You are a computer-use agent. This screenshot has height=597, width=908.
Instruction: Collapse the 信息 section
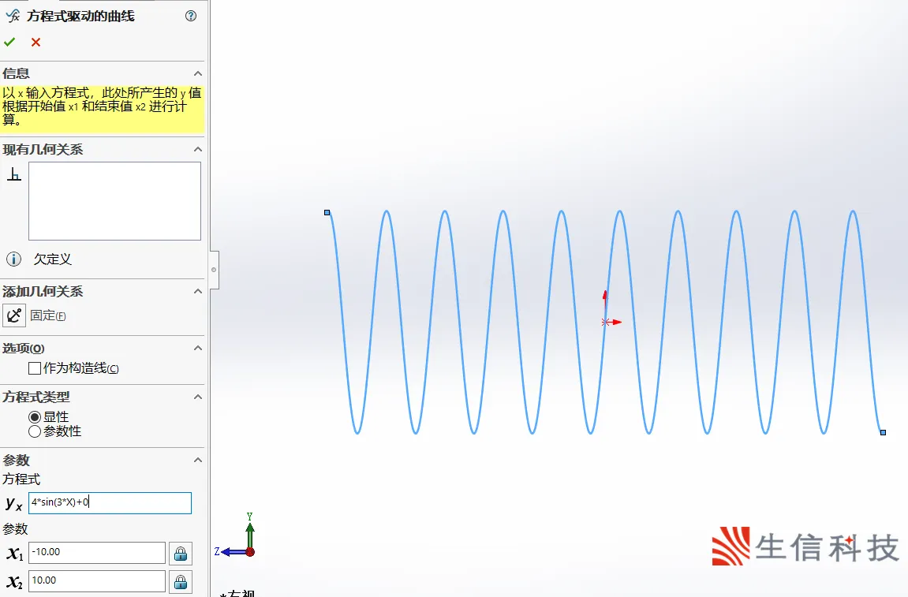pos(197,73)
